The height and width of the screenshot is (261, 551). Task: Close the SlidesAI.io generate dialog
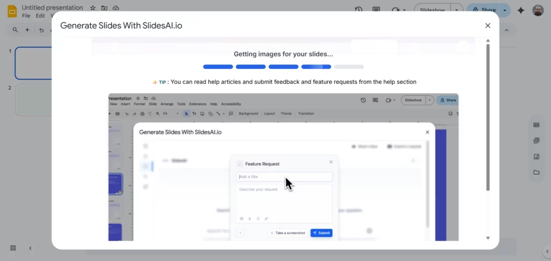pyautogui.click(x=488, y=25)
